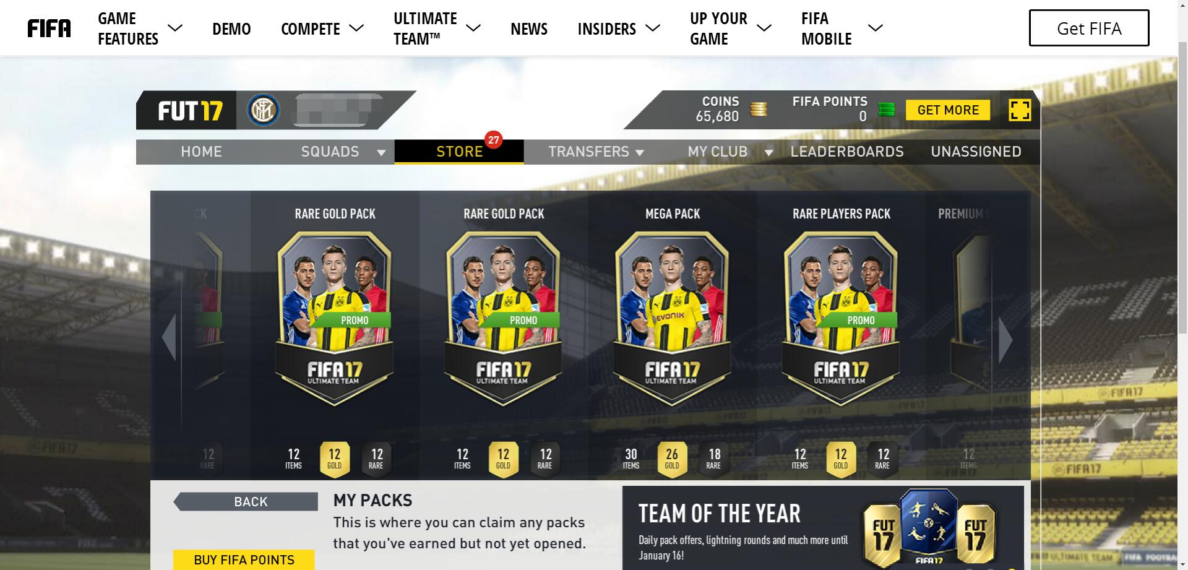Click the FIFA logo in the header

pos(49,28)
